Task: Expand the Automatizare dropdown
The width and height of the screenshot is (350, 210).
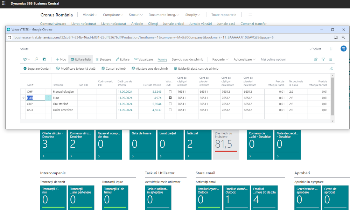Action: (x=244, y=59)
